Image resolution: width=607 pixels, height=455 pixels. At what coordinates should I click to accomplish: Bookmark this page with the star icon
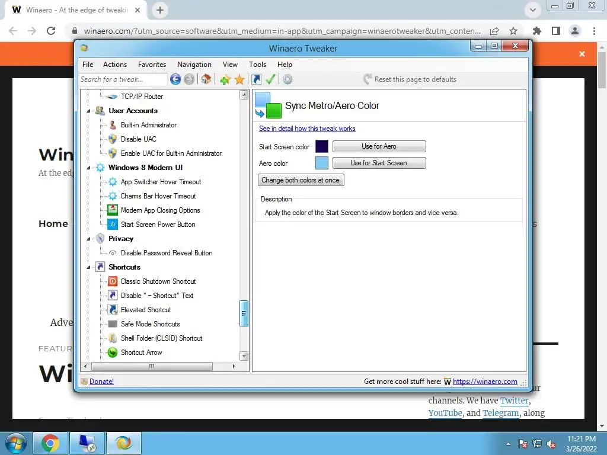[x=513, y=31]
